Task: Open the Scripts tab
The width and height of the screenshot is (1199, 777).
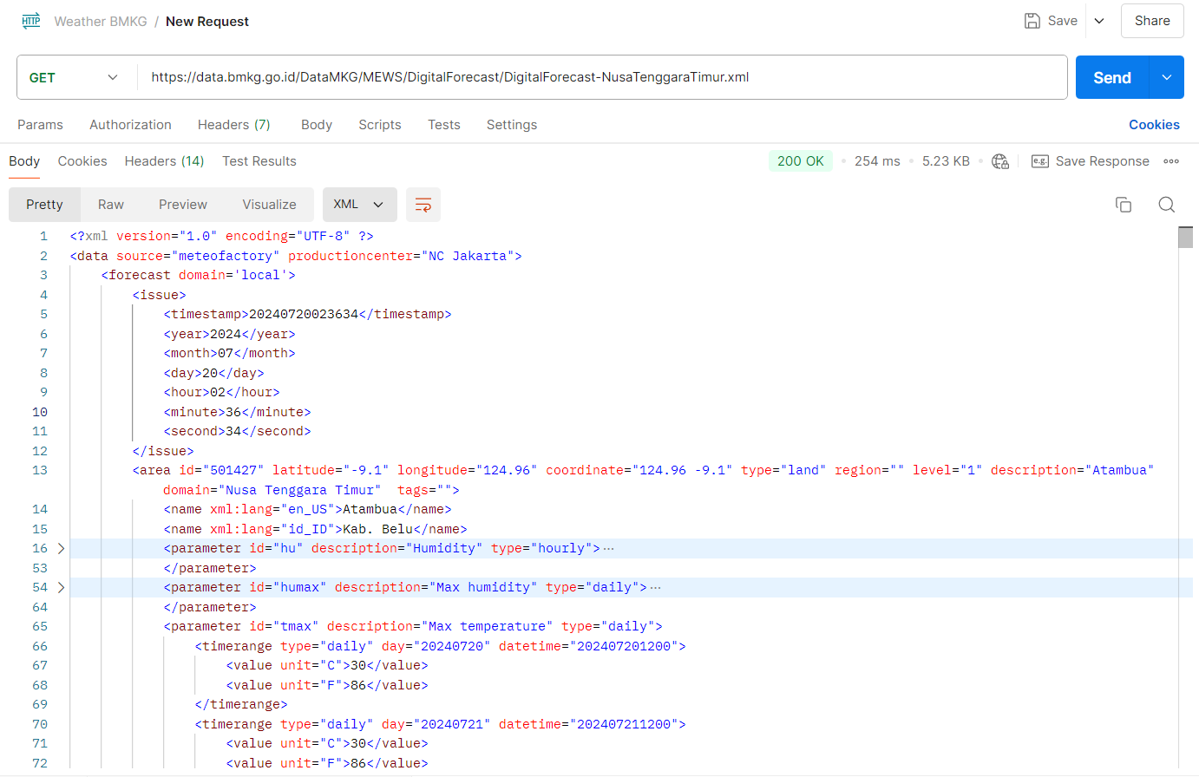Action: [x=380, y=125]
